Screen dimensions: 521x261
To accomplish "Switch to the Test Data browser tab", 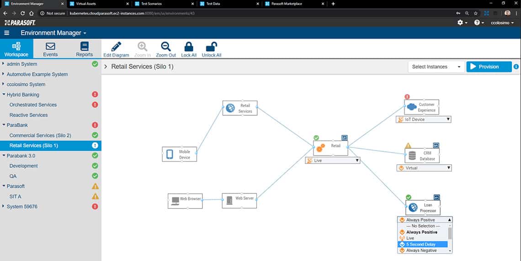I will [x=229, y=4].
